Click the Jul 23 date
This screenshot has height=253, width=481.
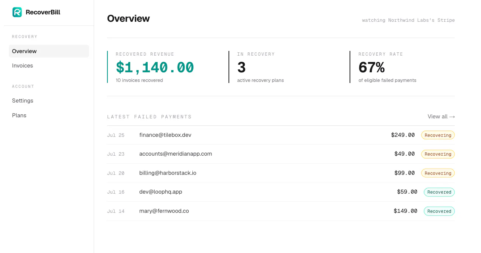pyautogui.click(x=116, y=154)
